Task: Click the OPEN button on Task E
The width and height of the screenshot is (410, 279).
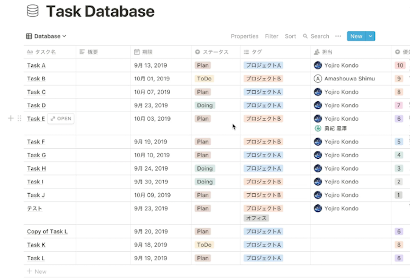Action: click(x=61, y=119)
